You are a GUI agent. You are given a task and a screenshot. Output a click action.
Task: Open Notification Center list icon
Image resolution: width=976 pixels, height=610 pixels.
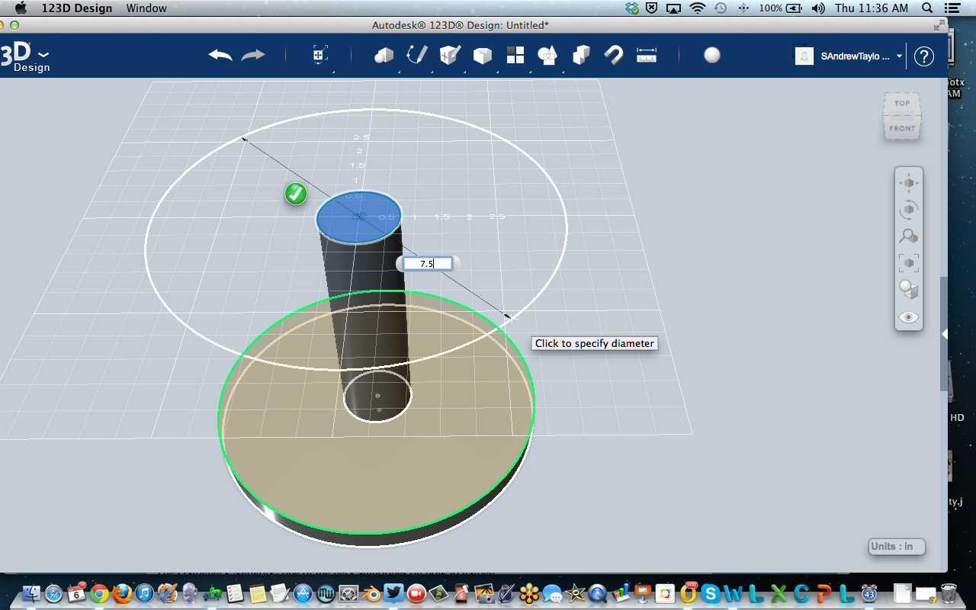953,8
